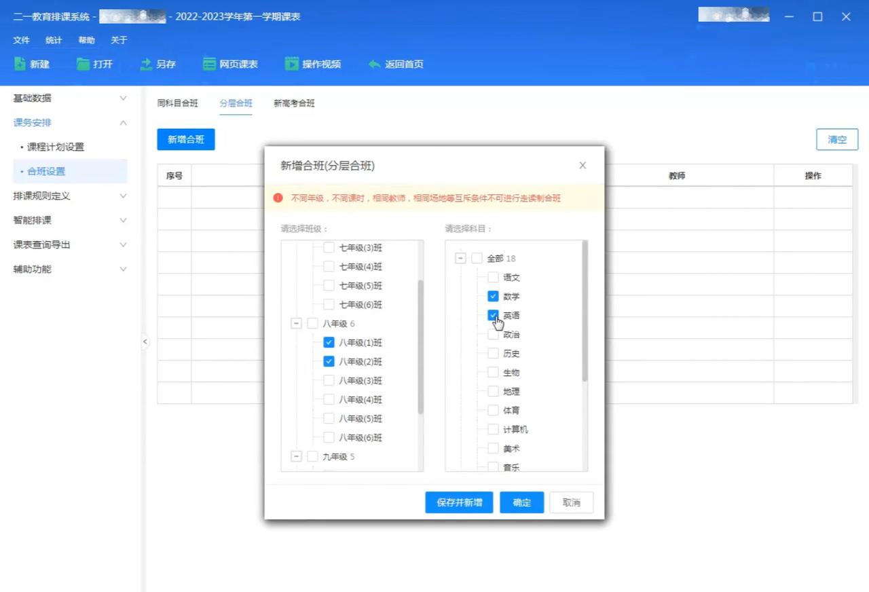The width and height of the screenshot is (869, 592).
Task: Play the 操作视频 tutorial icon
Action: tap(292, 64)
